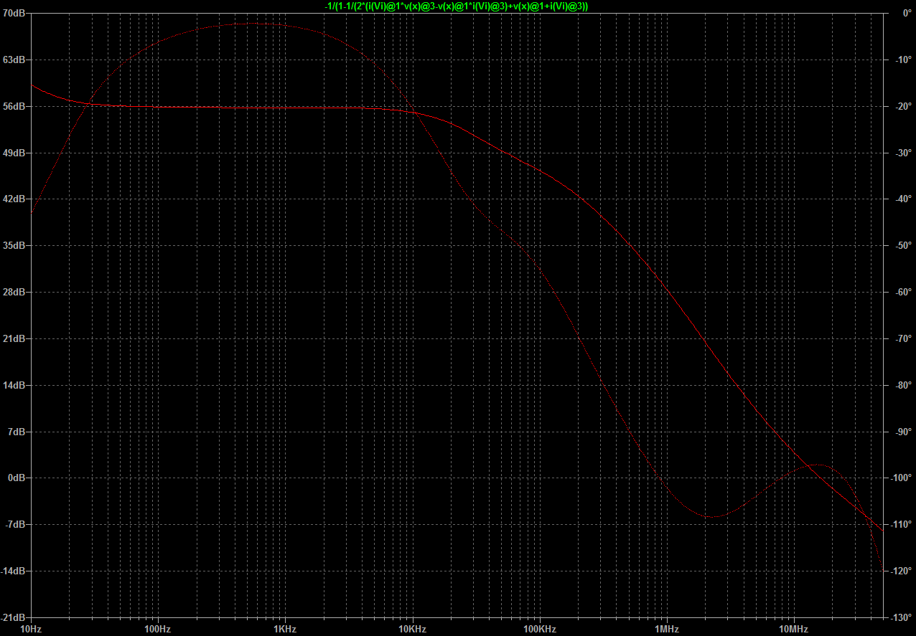Click the 100KHz frequency axis label
This screenshot has height=636, width=916.
tap(539, 629)
